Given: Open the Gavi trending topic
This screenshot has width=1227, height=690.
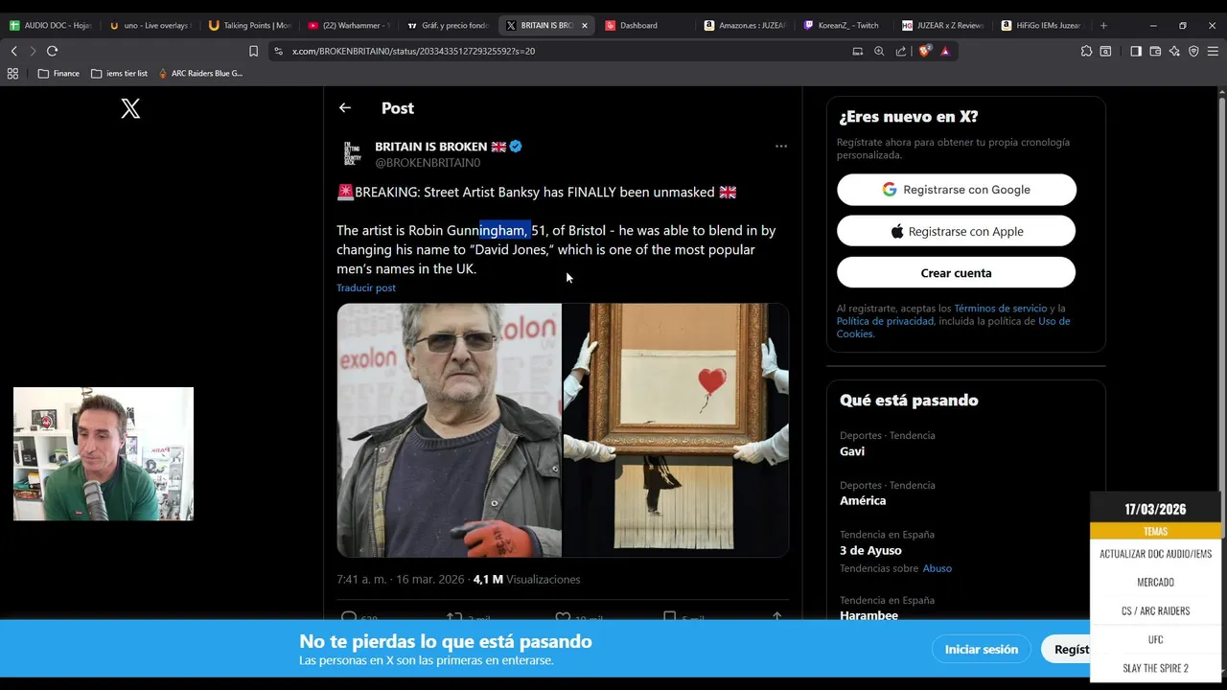Looking at the screenshot, I should click(852, 451).
